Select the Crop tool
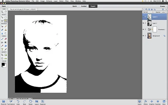The width and height of the screenshot is (168, 105). pos(2,55)
